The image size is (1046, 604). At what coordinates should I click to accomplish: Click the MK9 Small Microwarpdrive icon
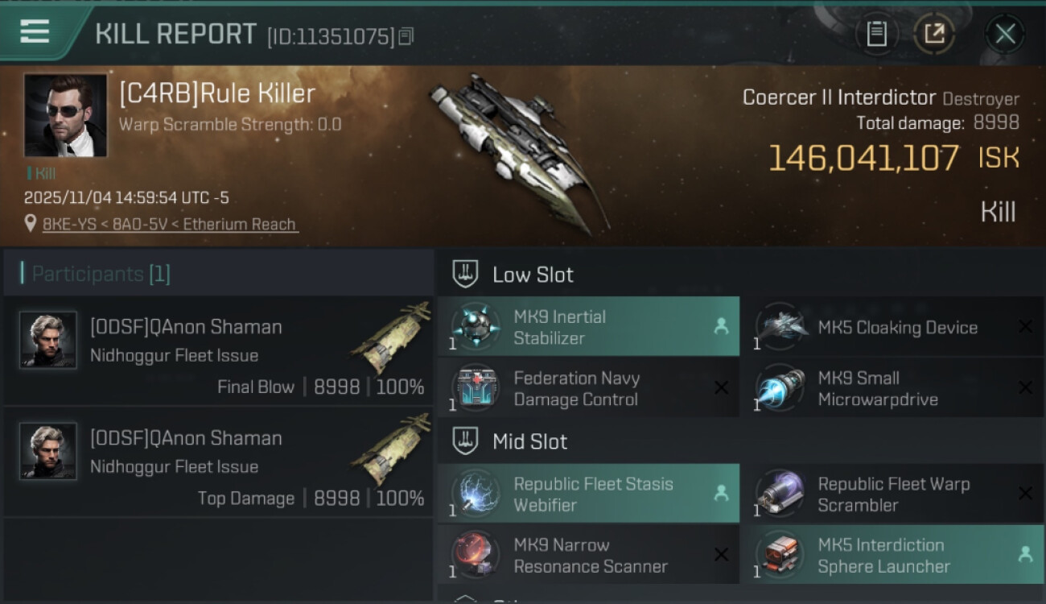click(780, 388)
